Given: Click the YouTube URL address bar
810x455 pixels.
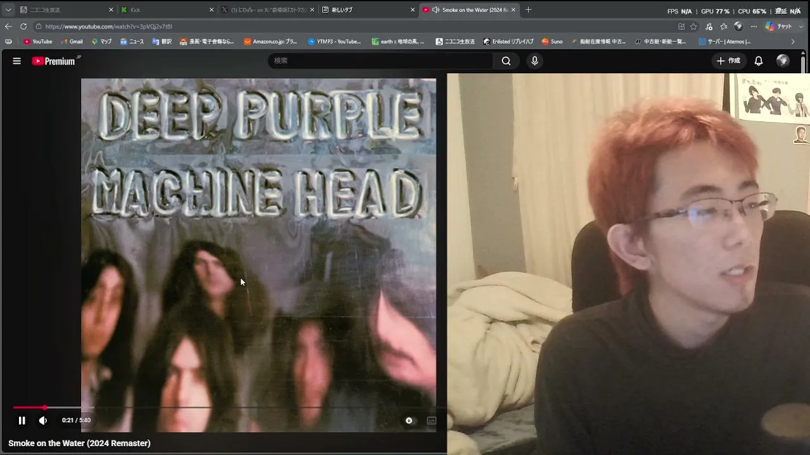Looking at the screenshot, I should coord(354,27).
